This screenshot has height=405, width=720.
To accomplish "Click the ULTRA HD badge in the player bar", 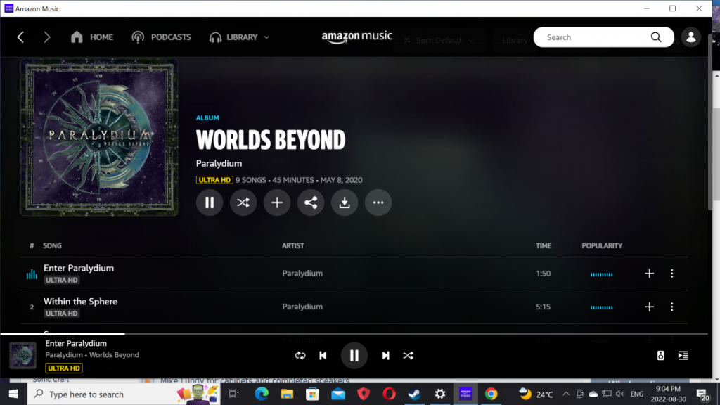I will click(64, 368).
